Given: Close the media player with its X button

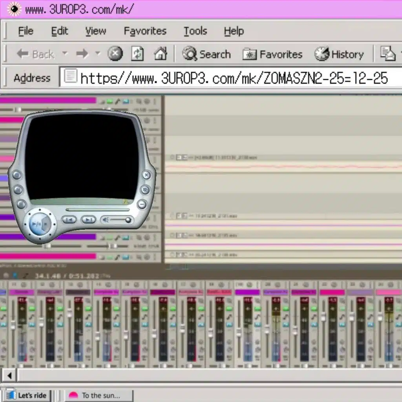Looking at the screenshot, I should click(146, 175).
